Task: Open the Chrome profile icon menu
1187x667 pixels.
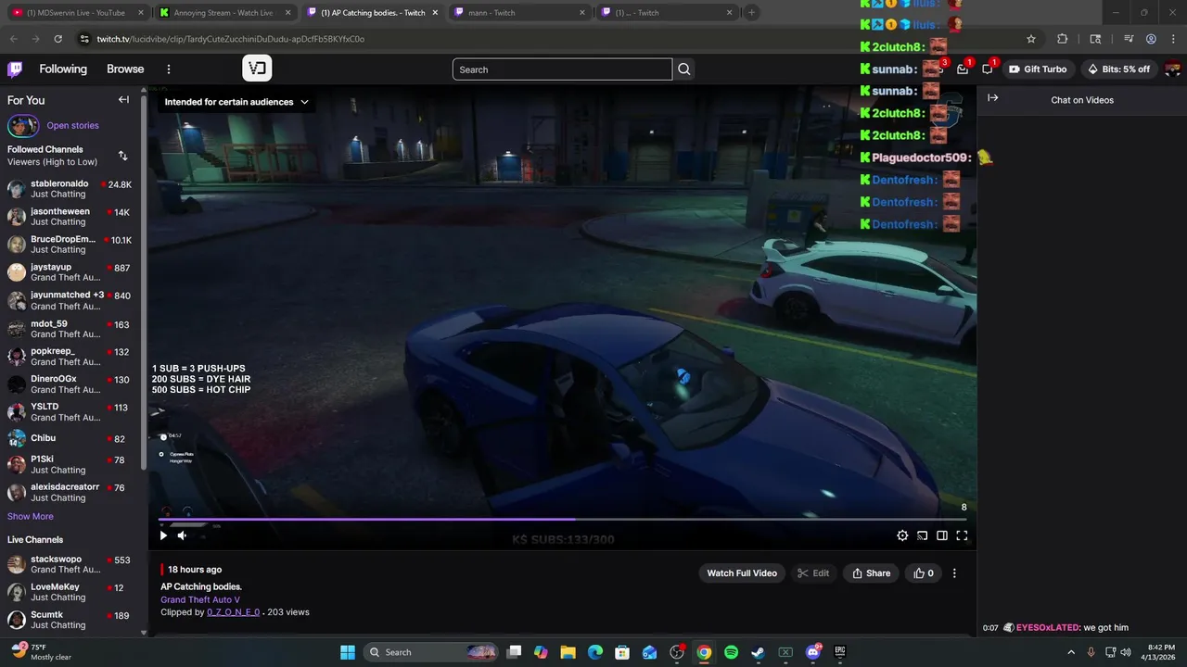Action: (1151, 39)
